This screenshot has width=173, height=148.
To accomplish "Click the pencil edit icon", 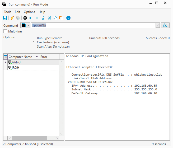I will point(12,18).
